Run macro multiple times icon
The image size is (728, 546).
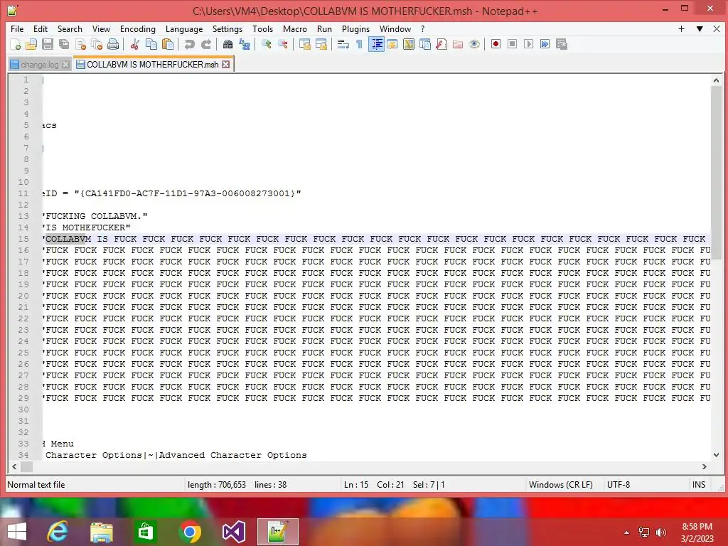[545, 44]
